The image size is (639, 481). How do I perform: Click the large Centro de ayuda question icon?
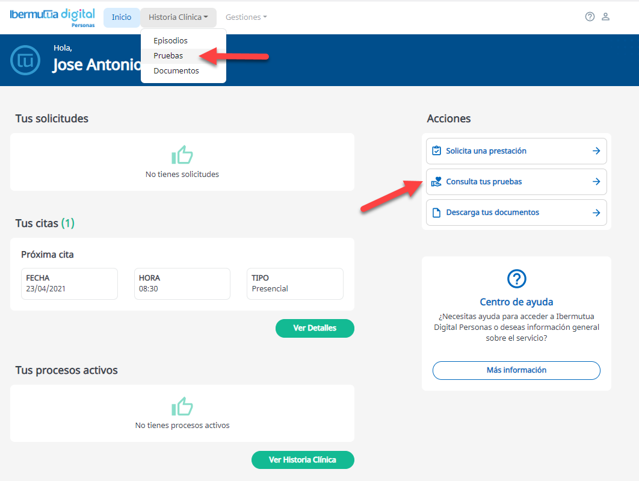tap(516, 279)
